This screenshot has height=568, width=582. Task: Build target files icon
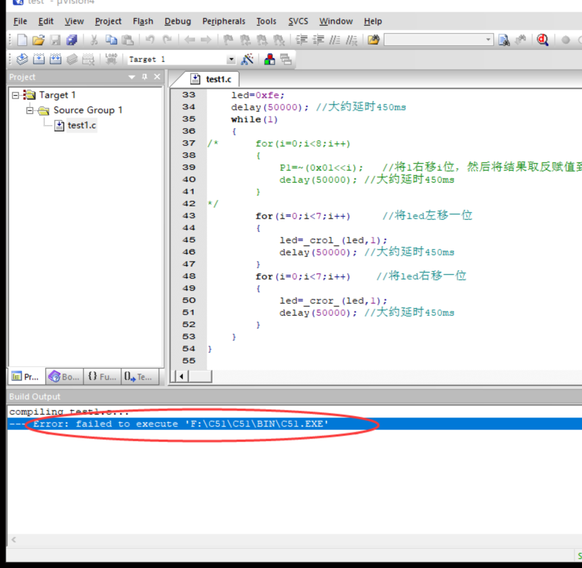[39, 59]
